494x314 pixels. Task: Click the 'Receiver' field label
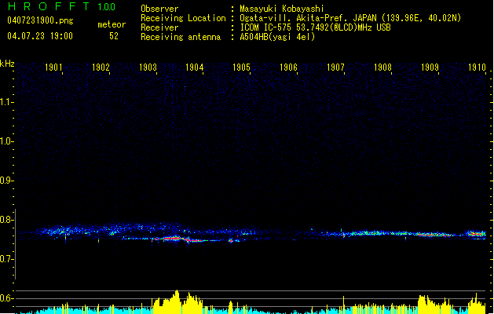[159, 27]
